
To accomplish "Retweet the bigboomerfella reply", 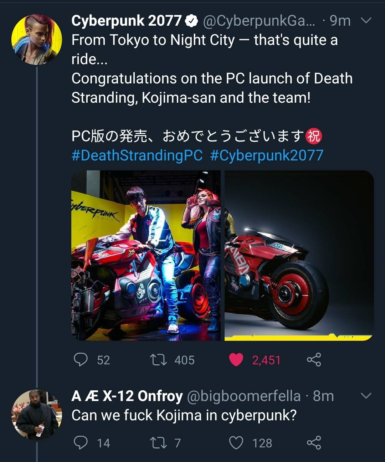I will click(x=159, y=443).
